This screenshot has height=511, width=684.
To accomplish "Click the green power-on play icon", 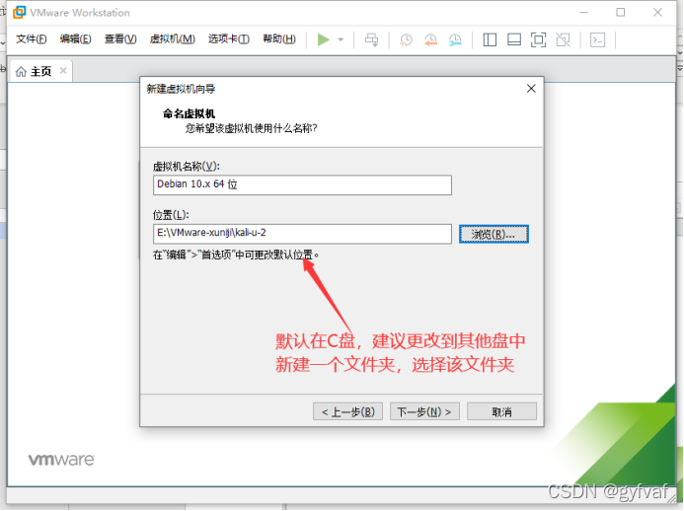I will click(x=323, y=39).
